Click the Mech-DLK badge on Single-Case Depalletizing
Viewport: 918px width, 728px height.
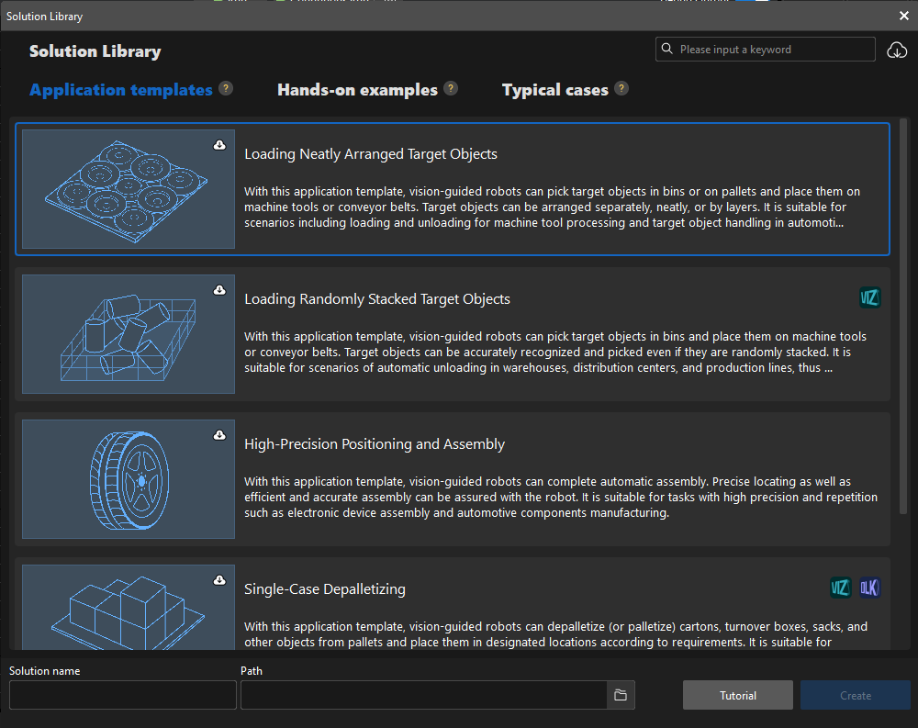pos(869,588)
